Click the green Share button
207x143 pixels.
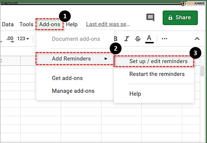tap(180, 18)
